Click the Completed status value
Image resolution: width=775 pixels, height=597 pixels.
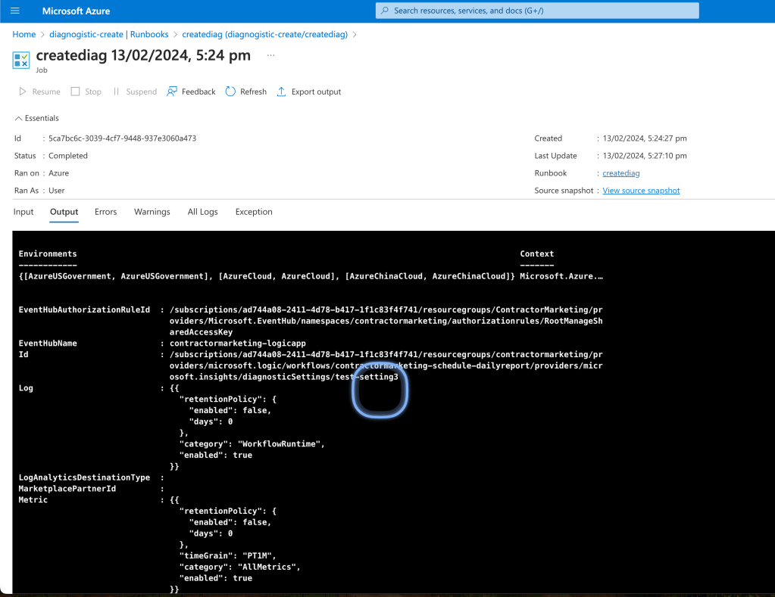(x=67, y=156)
